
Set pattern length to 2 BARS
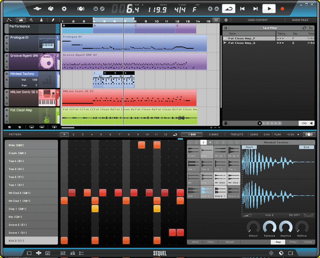[x=213, y=134]
